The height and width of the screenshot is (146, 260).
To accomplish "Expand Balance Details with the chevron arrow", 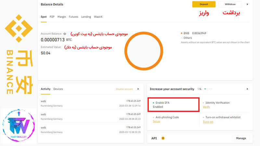I will click(247, 4).
